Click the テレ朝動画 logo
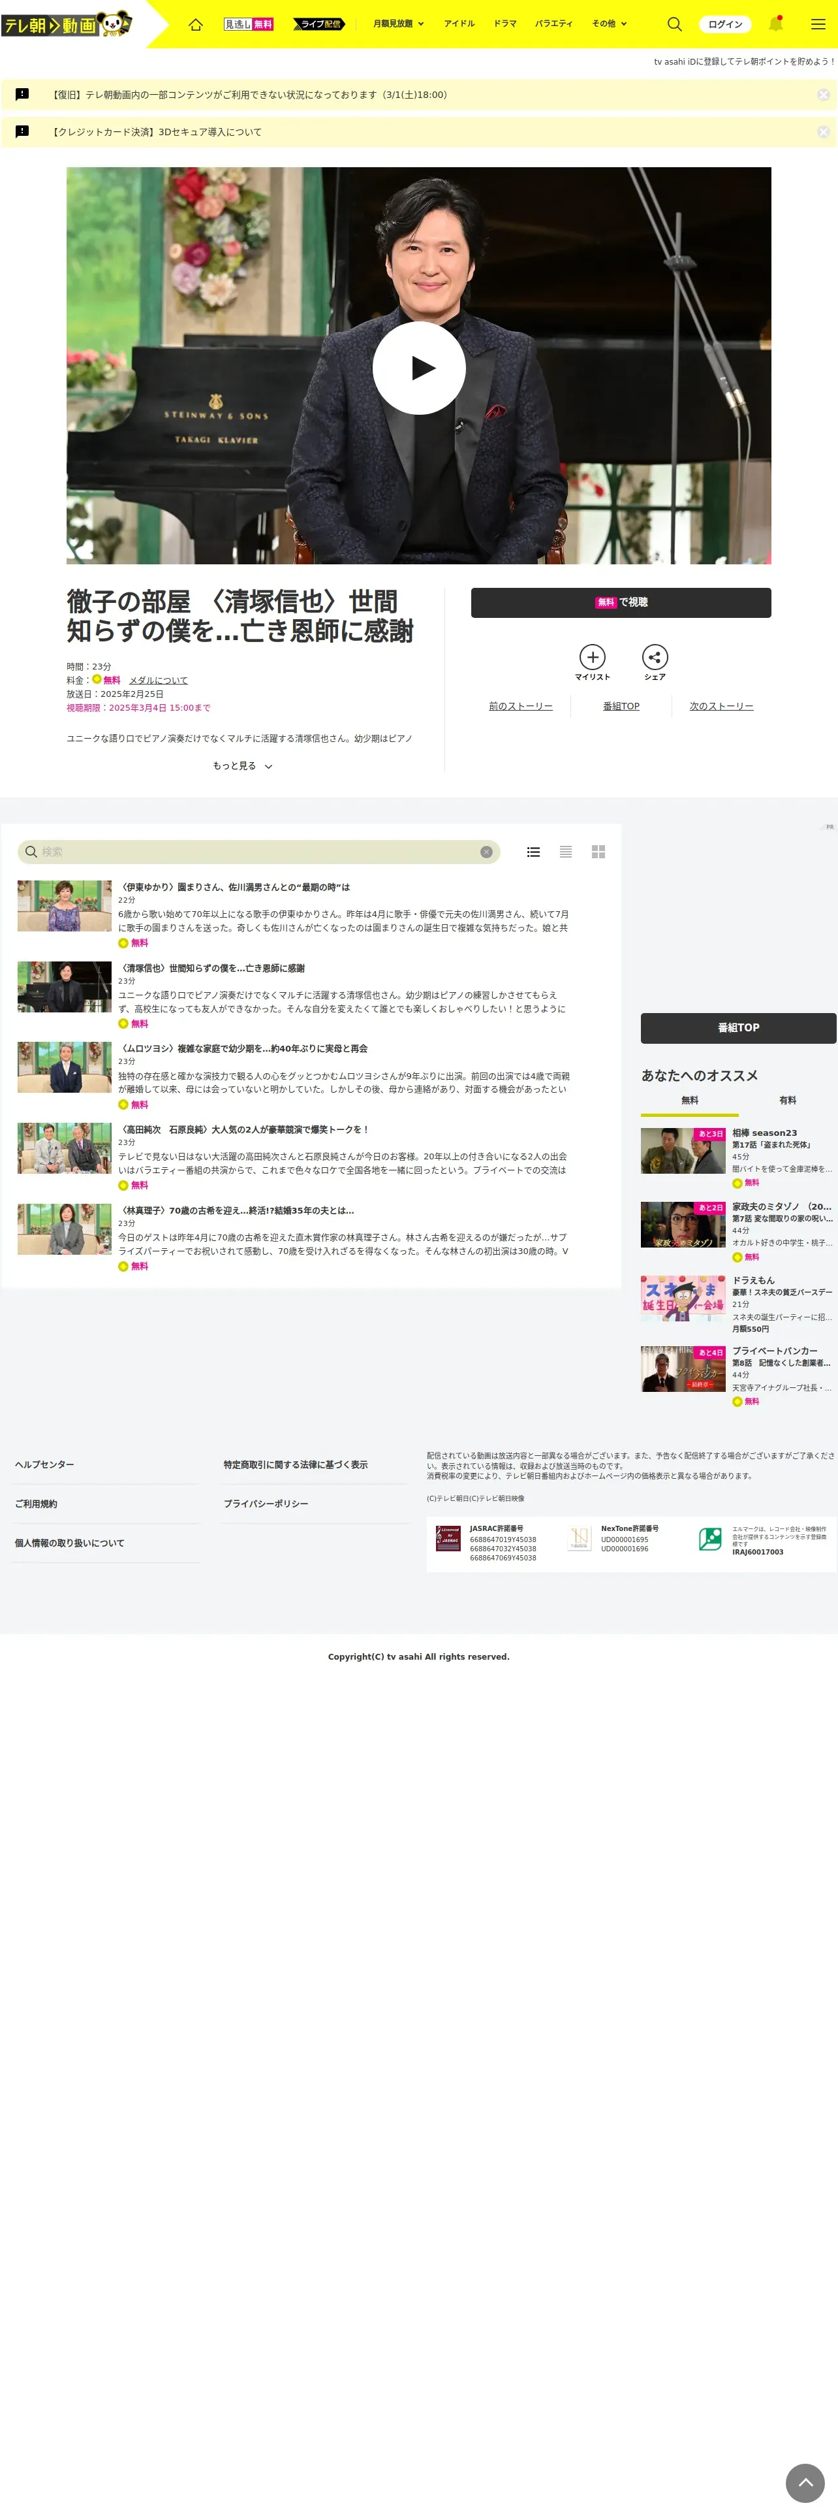Screen dimensions: 838x2516 [67, 24]
